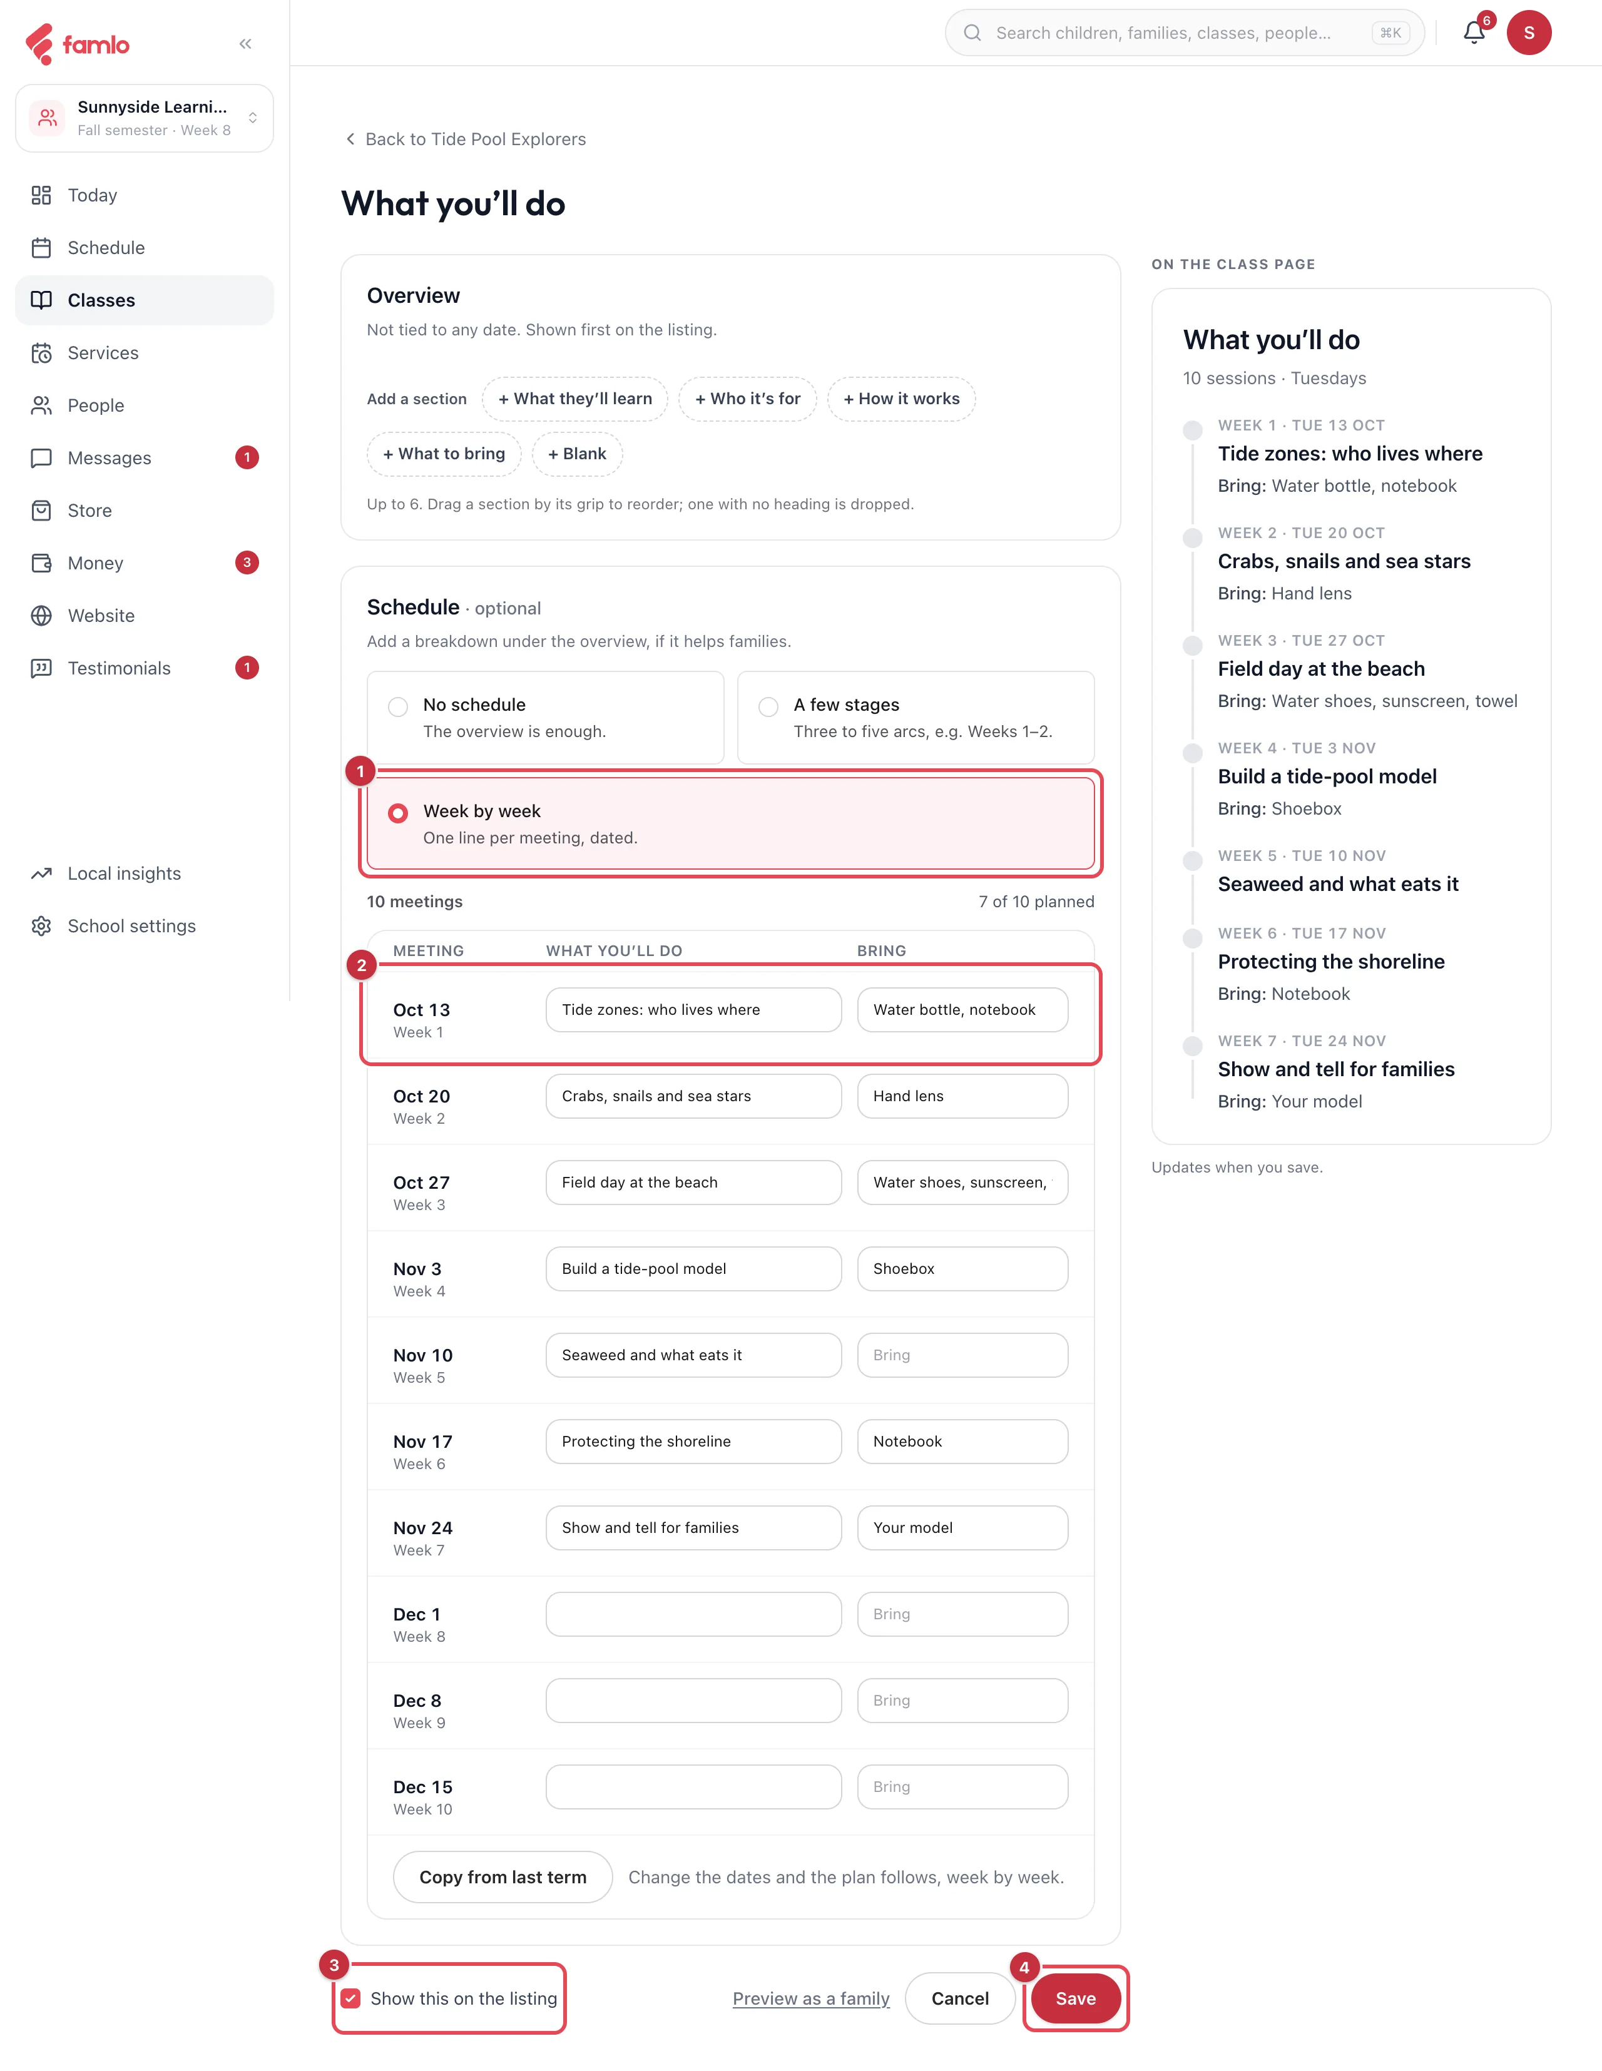
Task: Edit Protecting the shoreline field
Action: point(693,1442)
